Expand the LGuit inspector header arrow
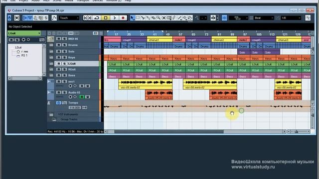This screenshot has width=319, height=179. [39, 33]
